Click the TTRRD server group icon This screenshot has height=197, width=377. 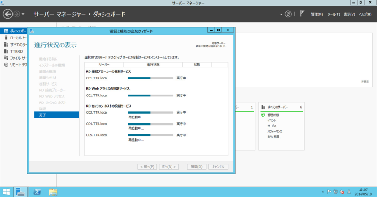tap(6, 51)
